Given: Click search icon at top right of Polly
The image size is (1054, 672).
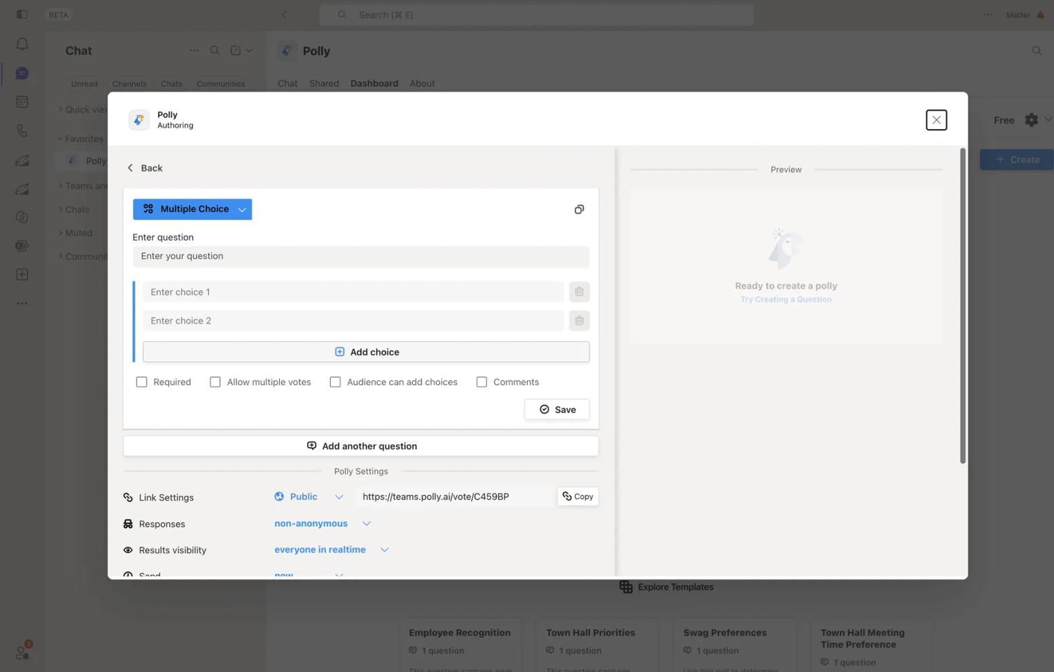Looking at the screenshot, I should (1036, 50).
